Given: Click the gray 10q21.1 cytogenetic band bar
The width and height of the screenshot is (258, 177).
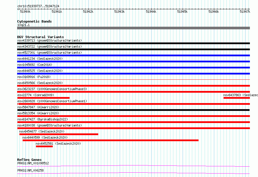Looking at the screenshot, I should [x=133, y=28].
